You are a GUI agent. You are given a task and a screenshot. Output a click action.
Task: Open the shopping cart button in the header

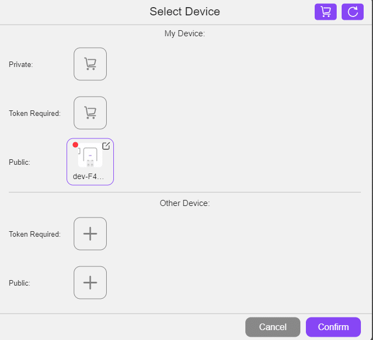click(325, 12)
